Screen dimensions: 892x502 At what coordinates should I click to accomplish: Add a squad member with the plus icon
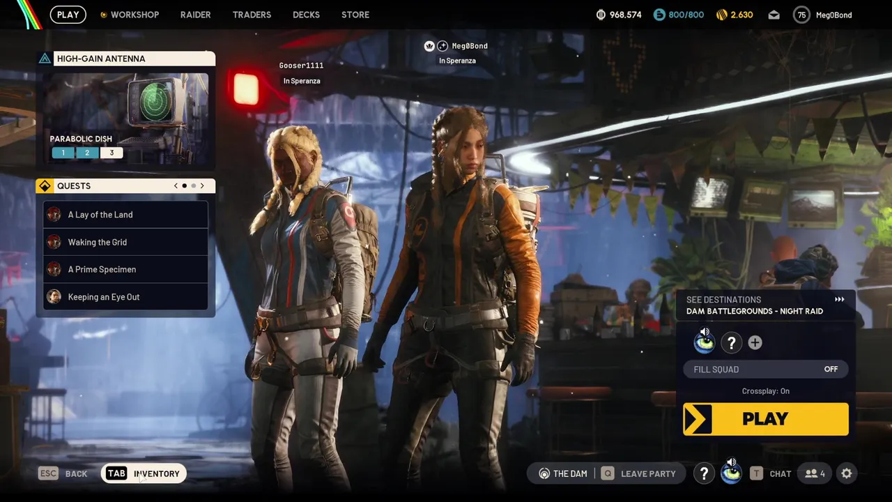point(755,342)
